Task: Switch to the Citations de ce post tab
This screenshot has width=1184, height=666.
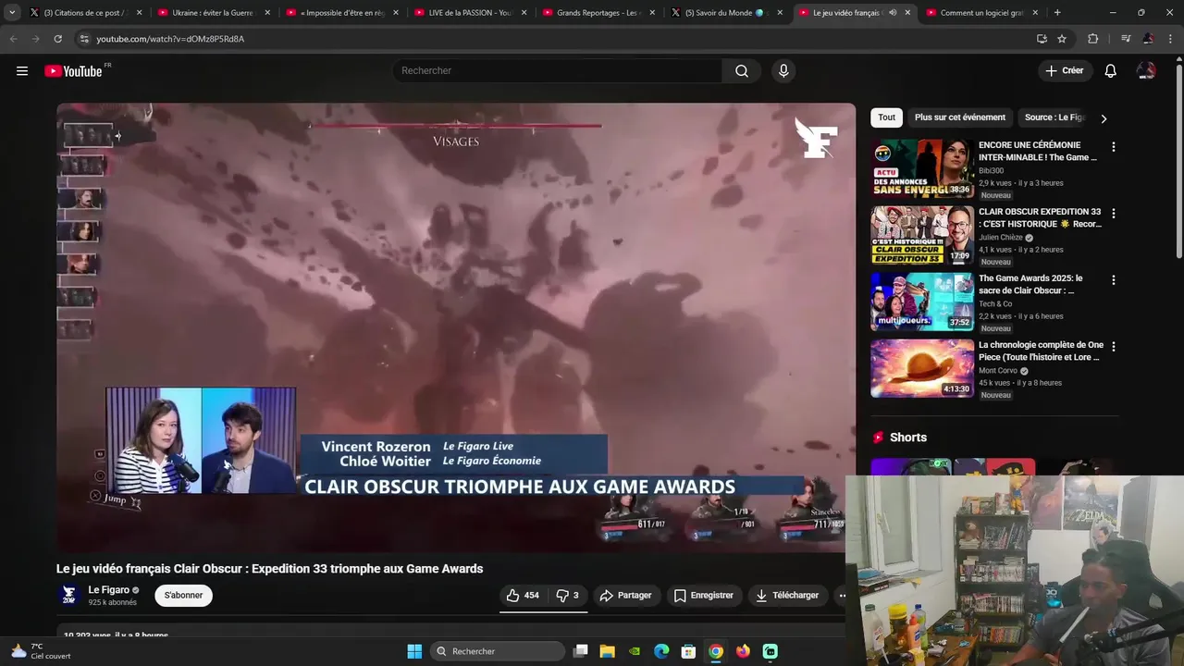Action: coord(86,13)
